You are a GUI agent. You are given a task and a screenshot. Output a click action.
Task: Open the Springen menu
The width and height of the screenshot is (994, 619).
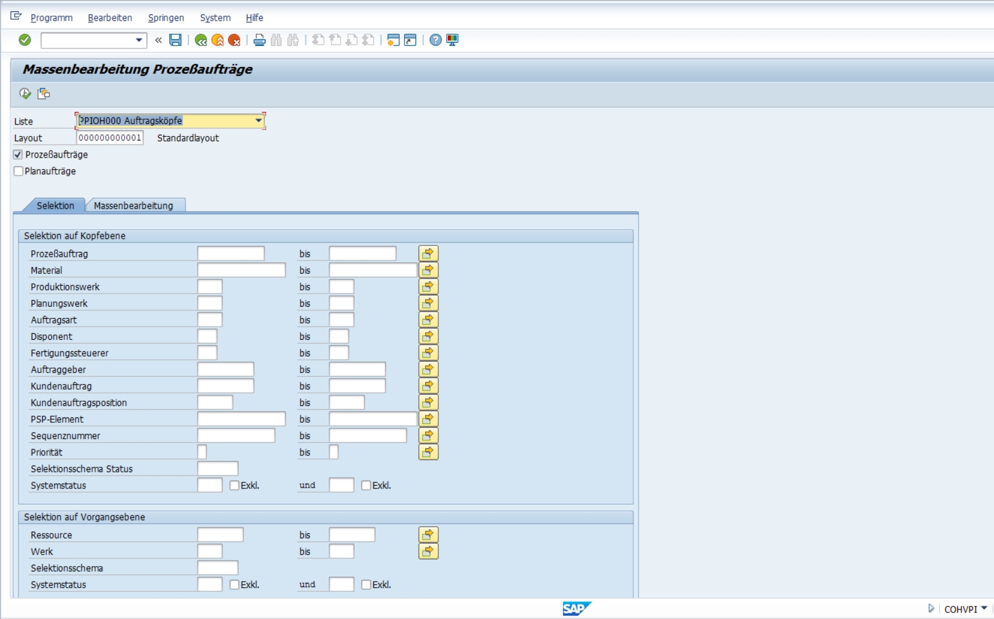pyautogui.click(x=166, y=17)
